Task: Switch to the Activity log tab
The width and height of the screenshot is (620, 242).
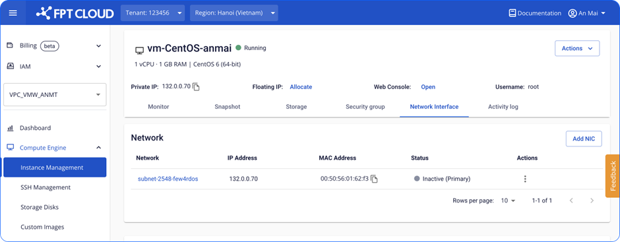Action: click(503, 107)
